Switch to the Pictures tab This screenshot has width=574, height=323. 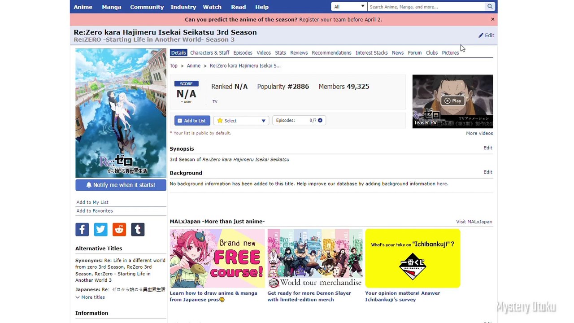click(x=450, y=53)
